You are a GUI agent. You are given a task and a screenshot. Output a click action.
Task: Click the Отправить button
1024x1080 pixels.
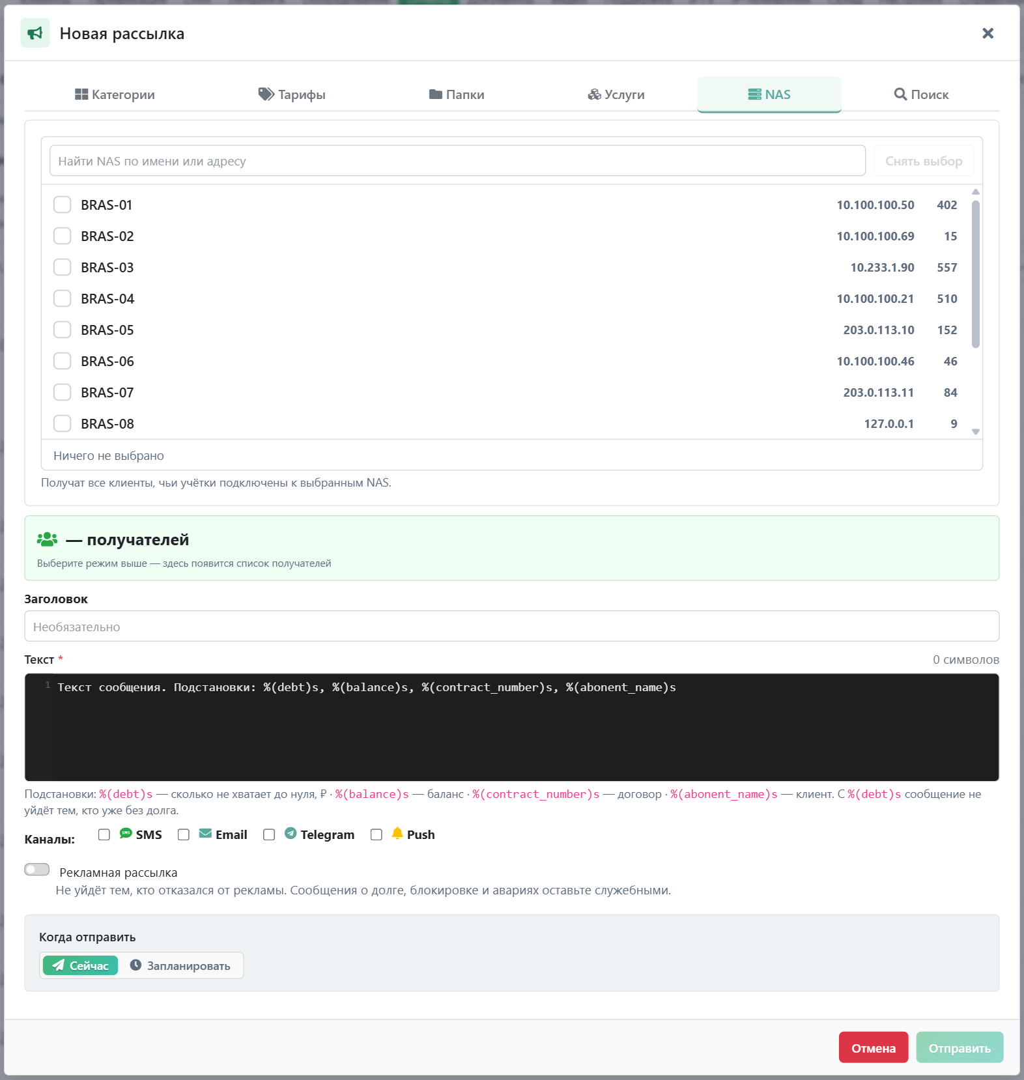[x=960, y=1047]
